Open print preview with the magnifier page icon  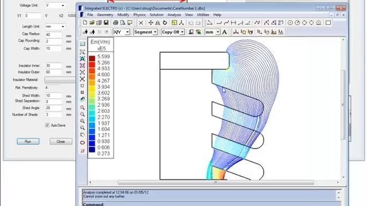pos(122,23)
